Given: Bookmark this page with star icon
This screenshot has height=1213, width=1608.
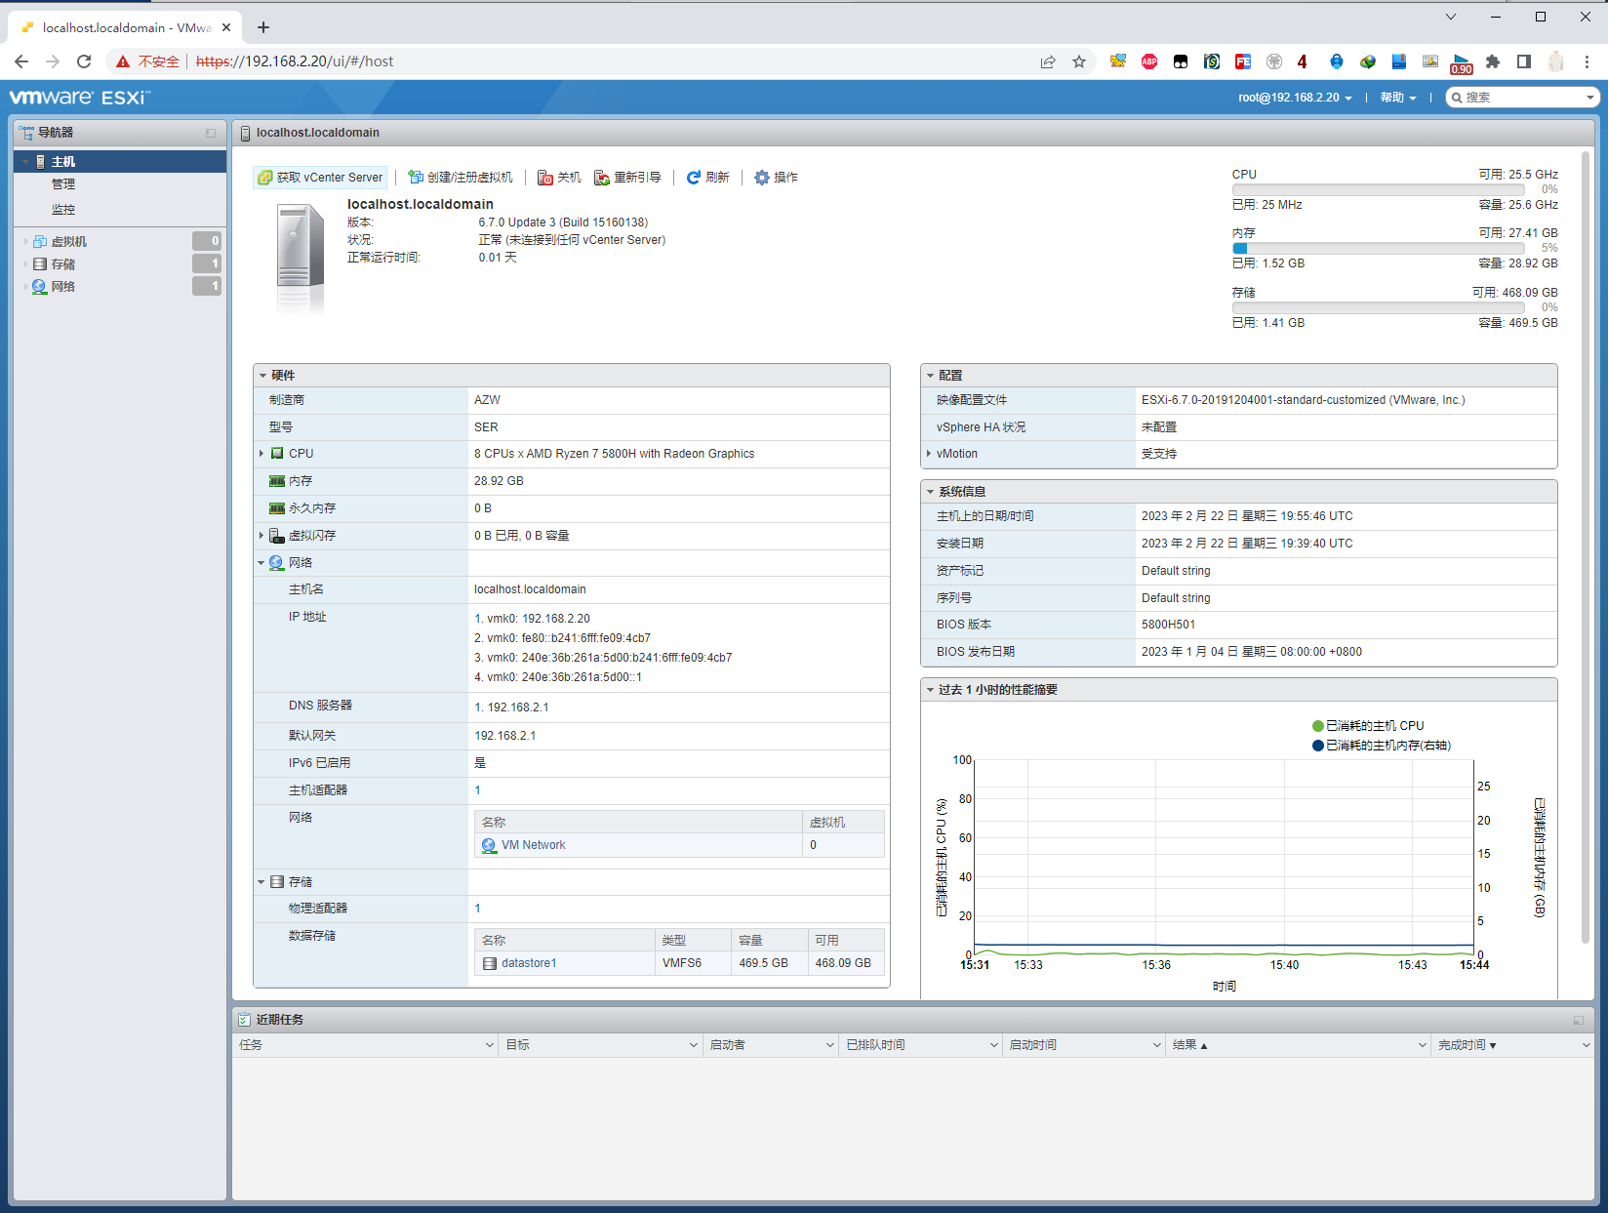Looking at the screenshot, I should (x=1079, y=61).
